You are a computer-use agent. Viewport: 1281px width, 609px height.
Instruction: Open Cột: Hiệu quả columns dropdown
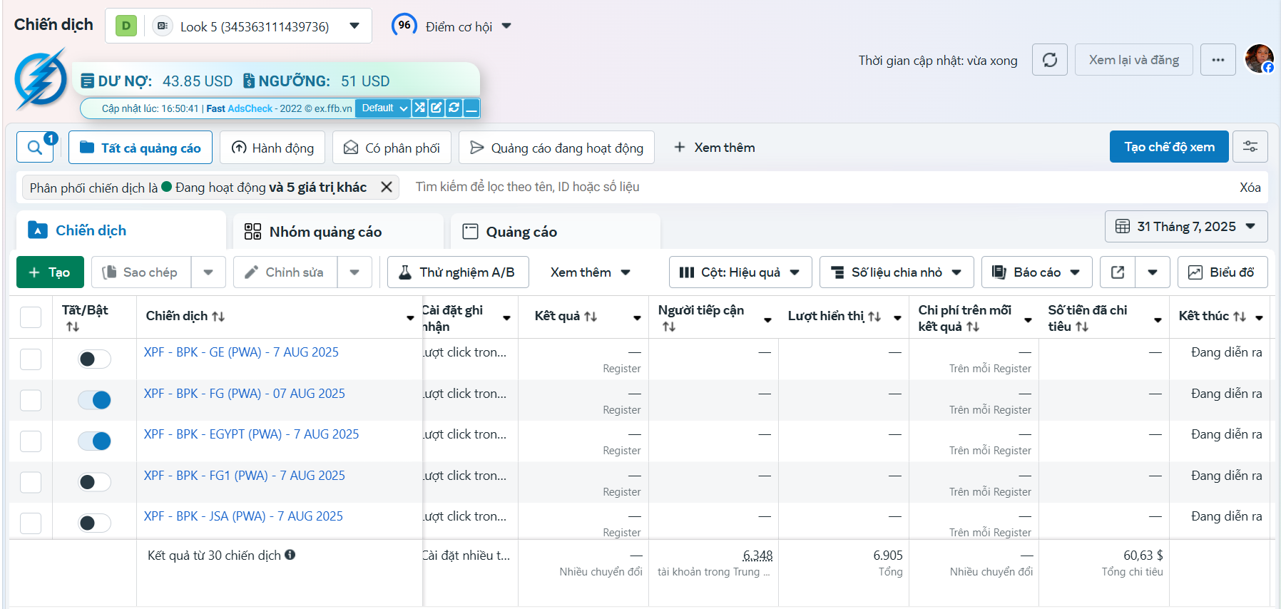point(740,272)
